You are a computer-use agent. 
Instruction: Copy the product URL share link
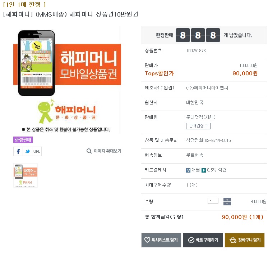(x=37, y=151)
